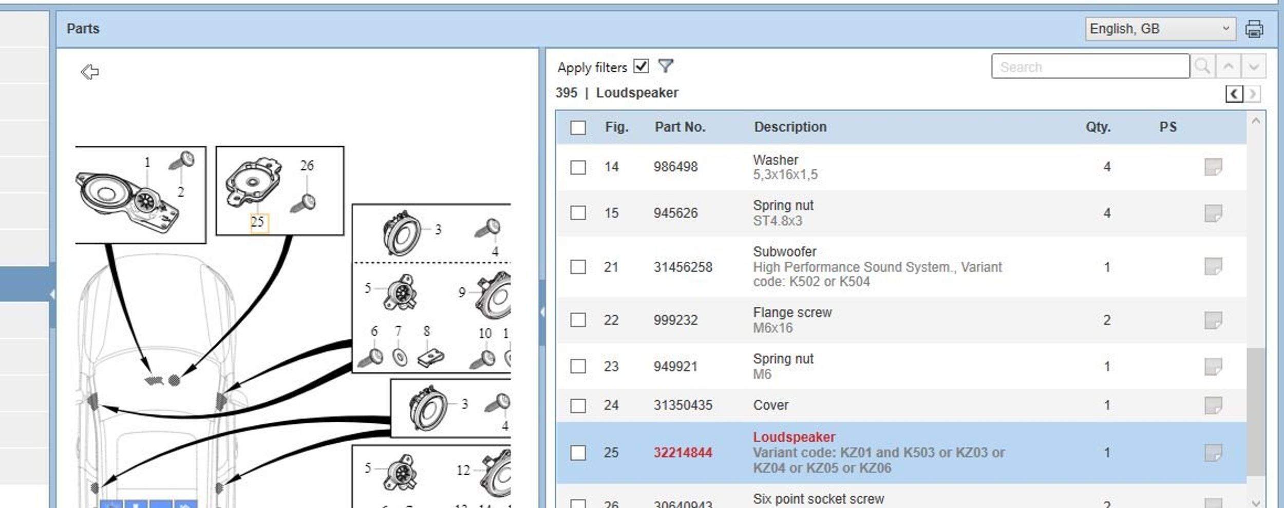Tick the select-all checkbox in the table header

[x=578, y=127]
